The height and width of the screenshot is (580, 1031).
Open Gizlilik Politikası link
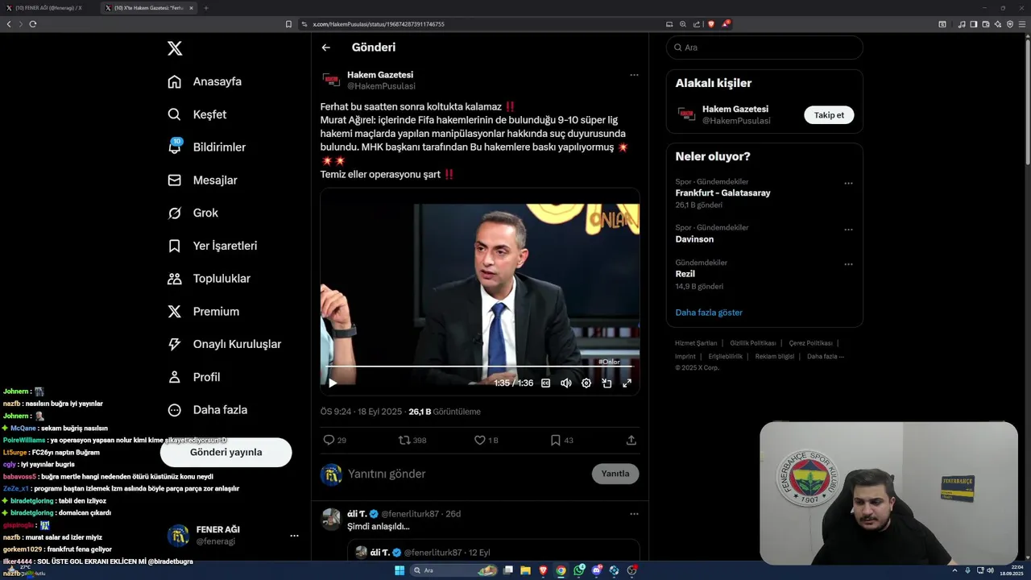pos(753,343)
